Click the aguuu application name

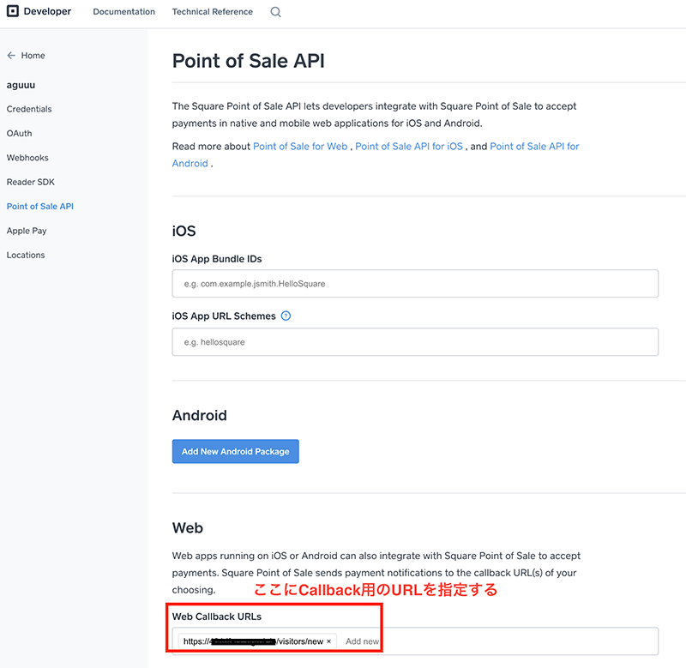click(21, 85)
